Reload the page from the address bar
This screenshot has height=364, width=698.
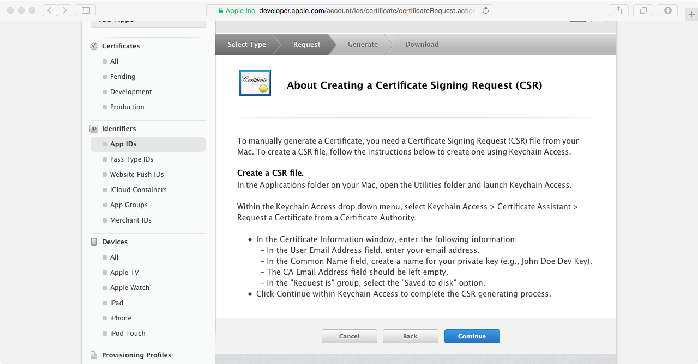pyautogui.click(x=485, y=10)
